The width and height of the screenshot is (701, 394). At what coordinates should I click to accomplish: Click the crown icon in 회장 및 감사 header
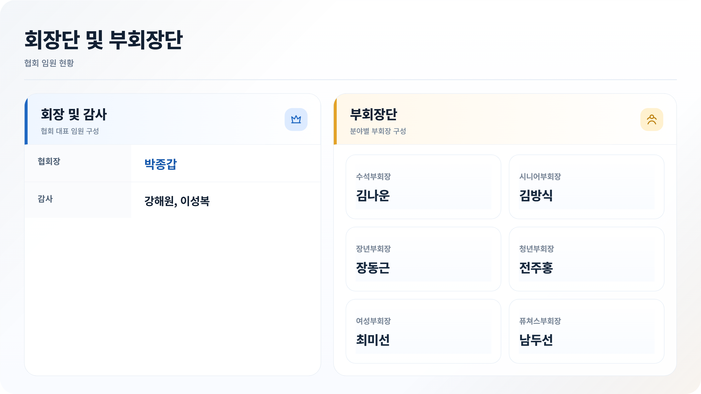[x=296, y=119]
